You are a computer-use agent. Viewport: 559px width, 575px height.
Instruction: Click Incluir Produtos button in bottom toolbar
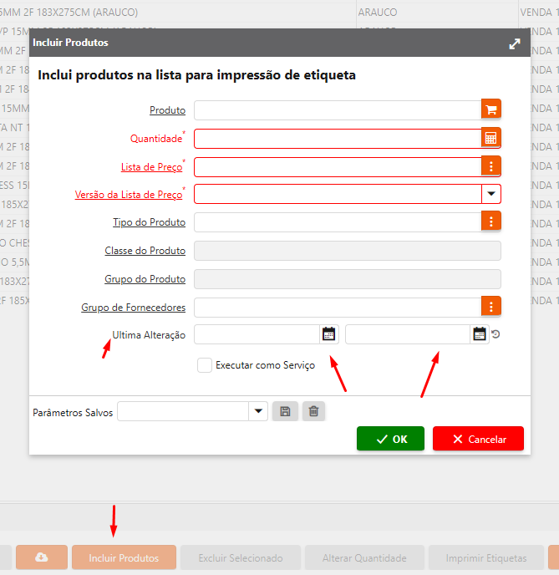coord(124,557)
